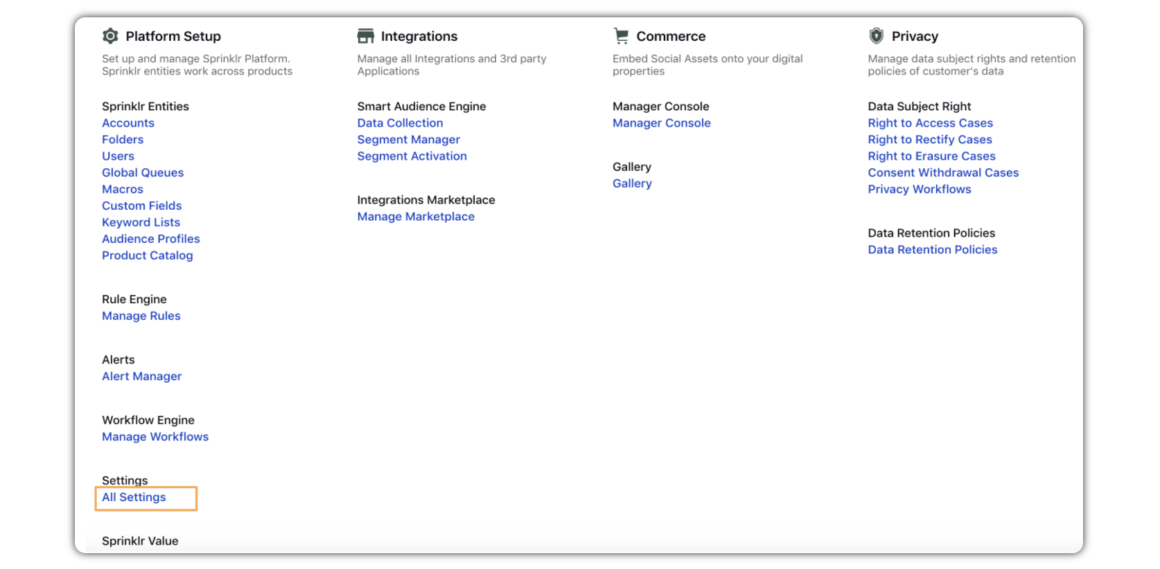
Task: Open Keyword Lists
Action: click(x=141, y=223)
